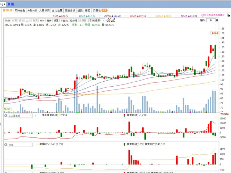
Task: Click the 庫存8355.948 (1.8%) label
Action: click(x=51, y=144)
